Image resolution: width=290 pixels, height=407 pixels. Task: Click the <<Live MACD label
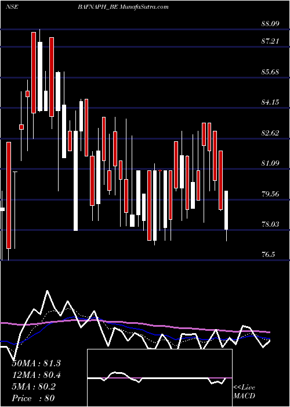click(x=244, y=391)
